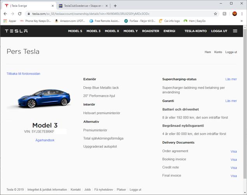This screenshot has width=247, height=195.
Task: Click Kontakt in the footer
Action: pyautogui.click(x=75, y=190)
